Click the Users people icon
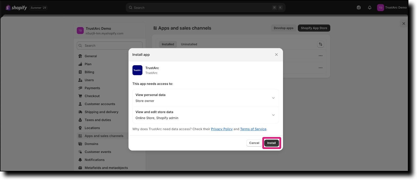417x180 pixels. [80, 80]
